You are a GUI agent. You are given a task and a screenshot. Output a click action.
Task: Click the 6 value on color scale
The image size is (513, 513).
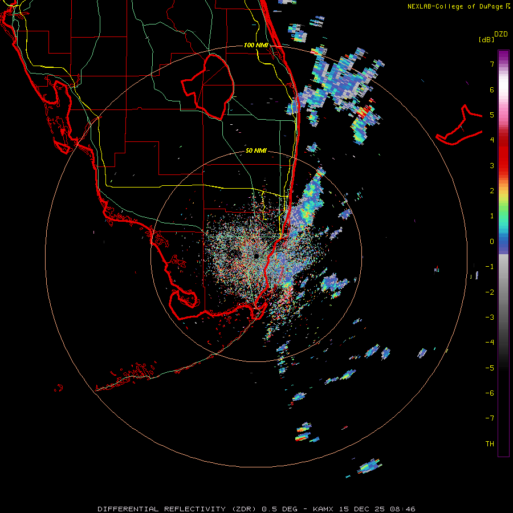492,89
